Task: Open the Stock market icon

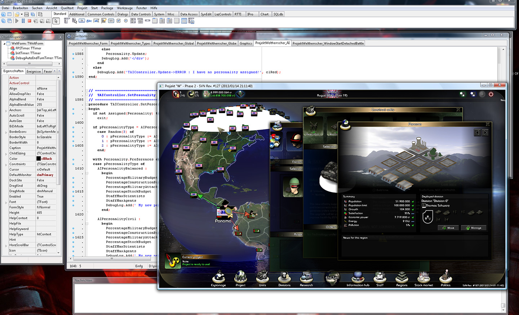Action: [x=424, y=278]
